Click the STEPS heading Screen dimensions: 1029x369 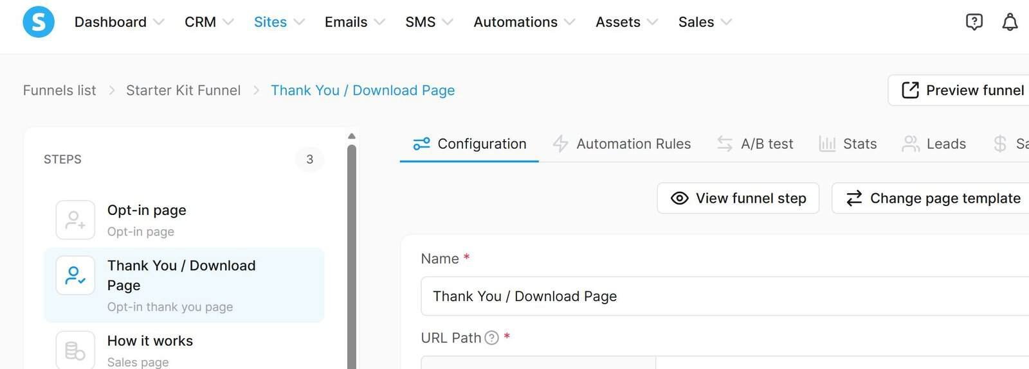click(62, 159)
